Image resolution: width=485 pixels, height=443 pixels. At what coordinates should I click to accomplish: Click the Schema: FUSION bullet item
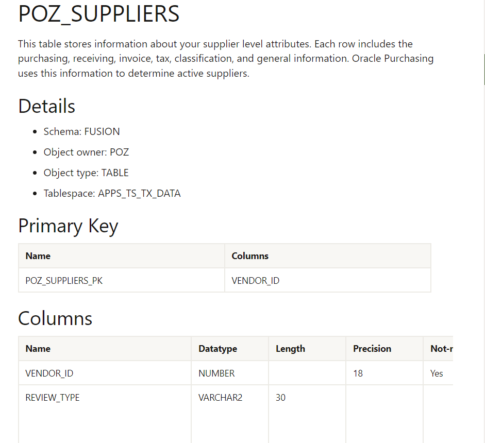[81, 132]
